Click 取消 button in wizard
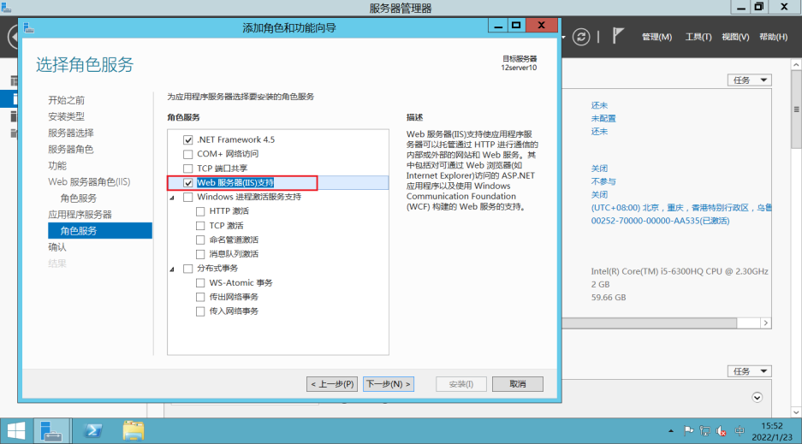The image size is (802, 444). point(518,384)
